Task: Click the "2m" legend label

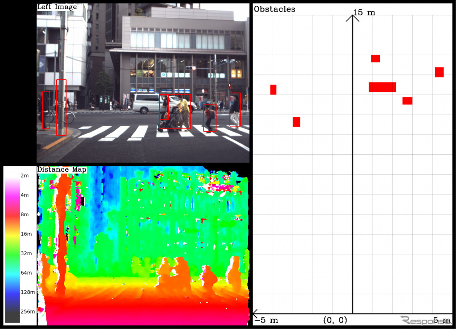Action: 25,176
